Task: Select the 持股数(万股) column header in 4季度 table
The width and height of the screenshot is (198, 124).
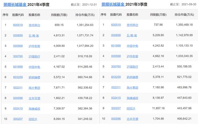Action: click(59, 15)
